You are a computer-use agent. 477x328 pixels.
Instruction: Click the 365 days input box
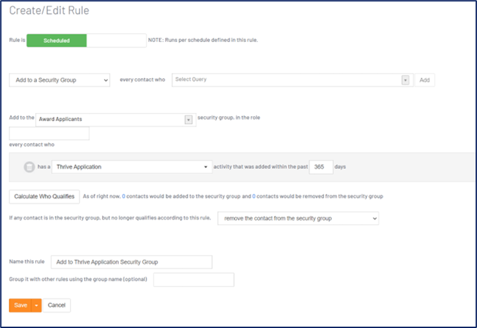[x=321, y=167]
